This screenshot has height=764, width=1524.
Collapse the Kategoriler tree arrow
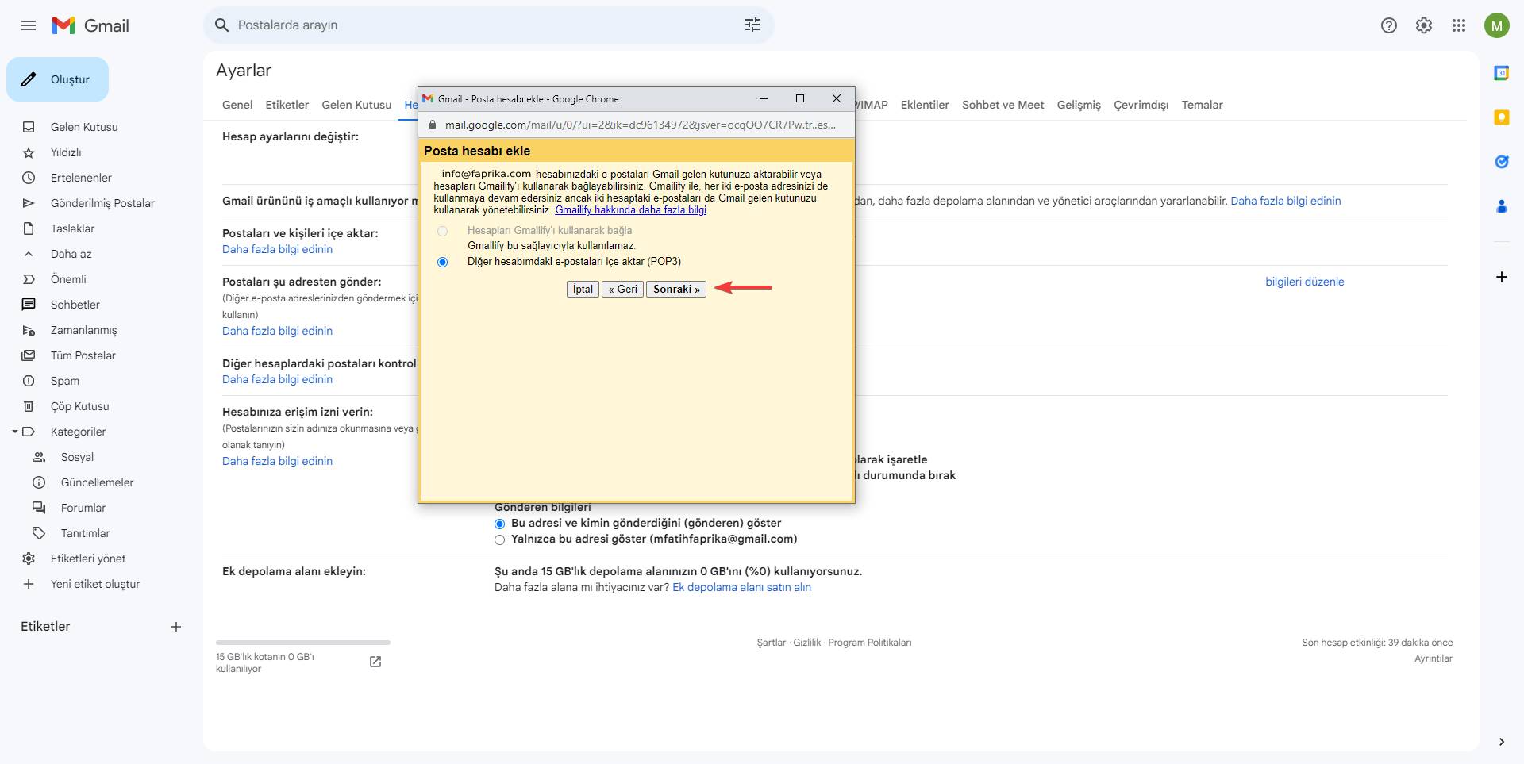pyautogui.click(x=14, y=432)
